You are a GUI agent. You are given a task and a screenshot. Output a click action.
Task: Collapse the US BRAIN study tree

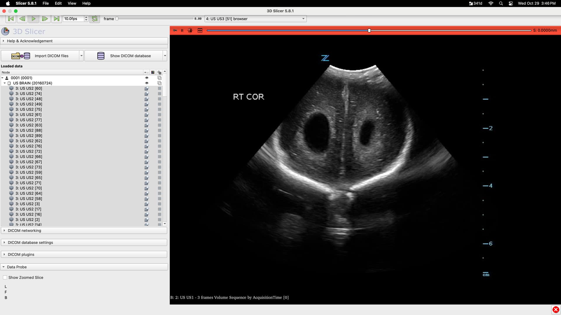5,83
